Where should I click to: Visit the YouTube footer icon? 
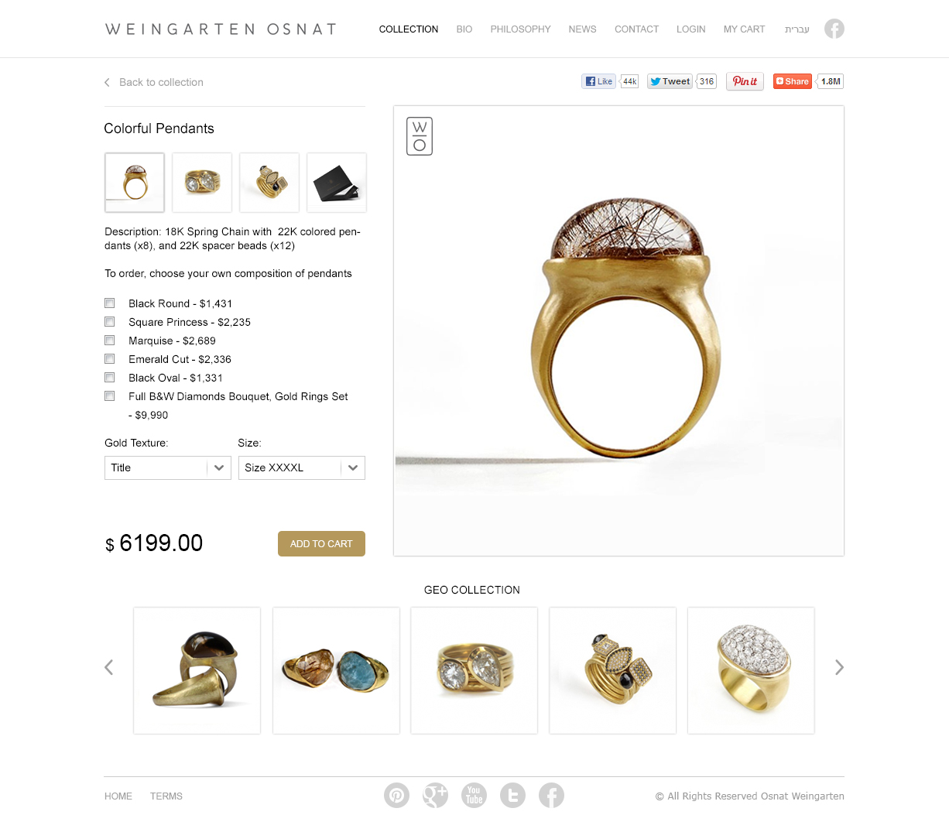tap(474, 795)
